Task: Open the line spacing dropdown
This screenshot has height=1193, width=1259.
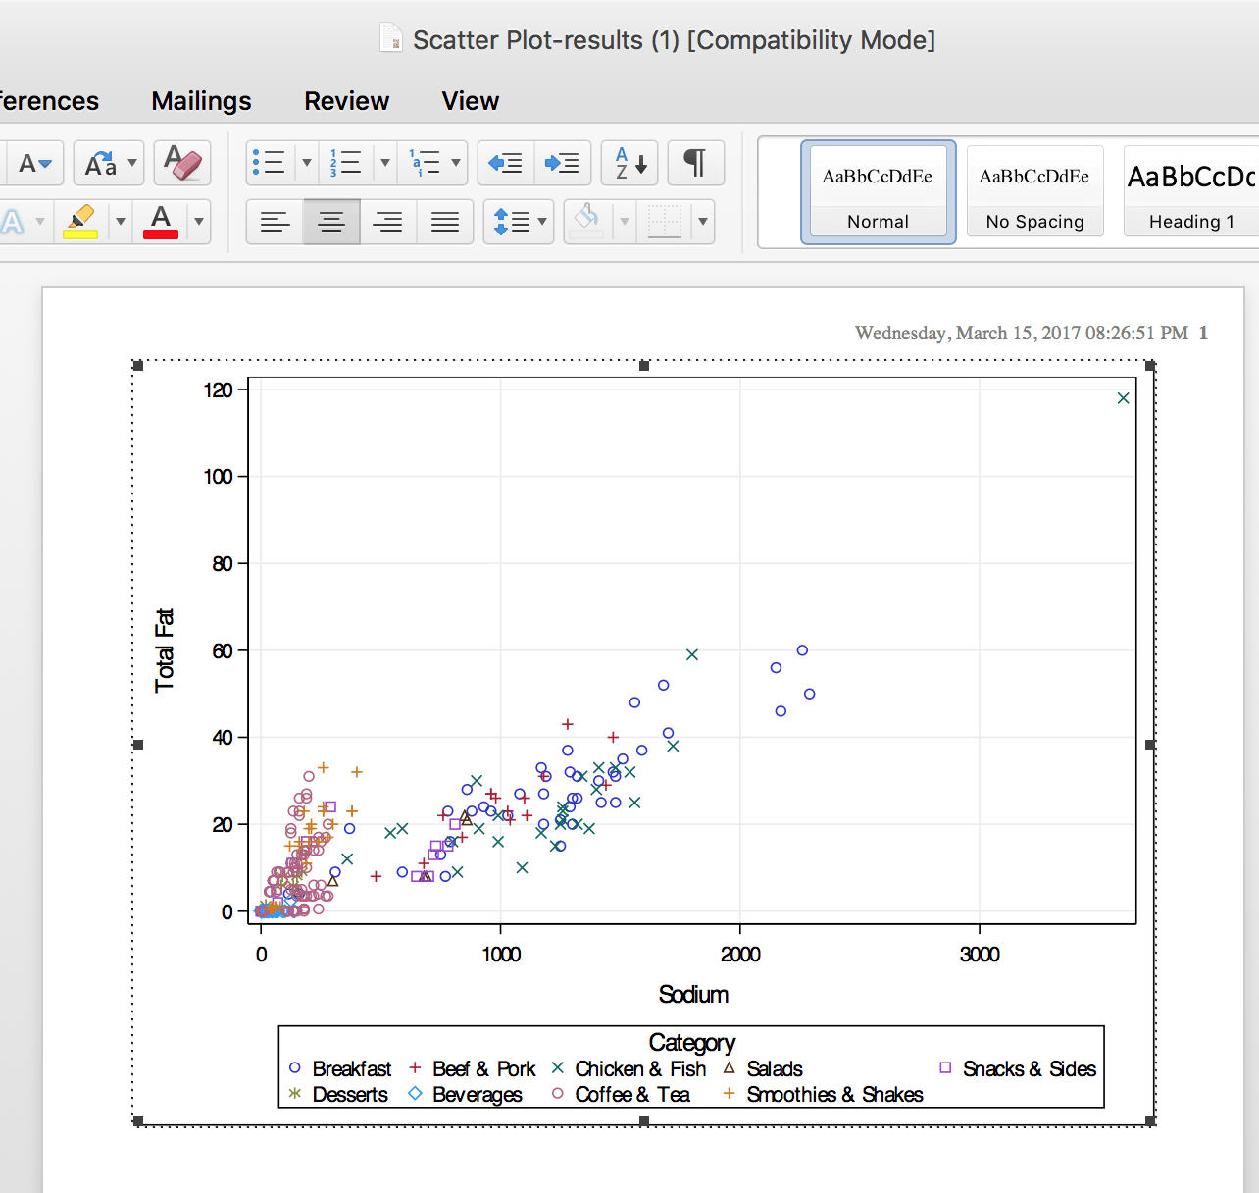Action: tap(518, 222)
